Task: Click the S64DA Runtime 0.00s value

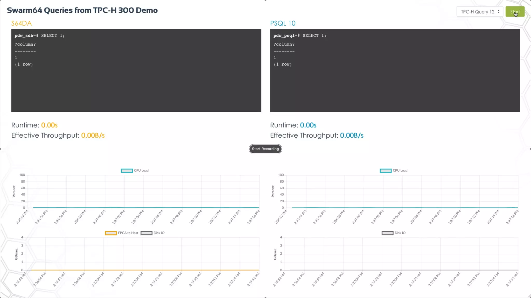Action: point(49,125)
